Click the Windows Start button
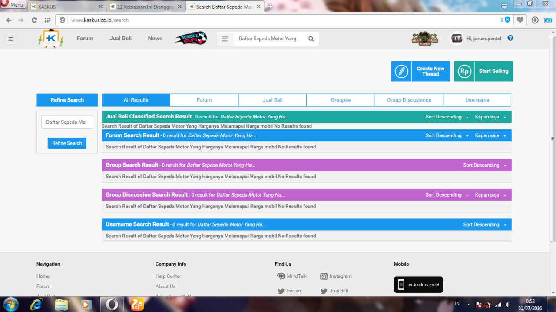Image resolution: width=556 pixels, height=312 pixels. click(x=10, y=304)
